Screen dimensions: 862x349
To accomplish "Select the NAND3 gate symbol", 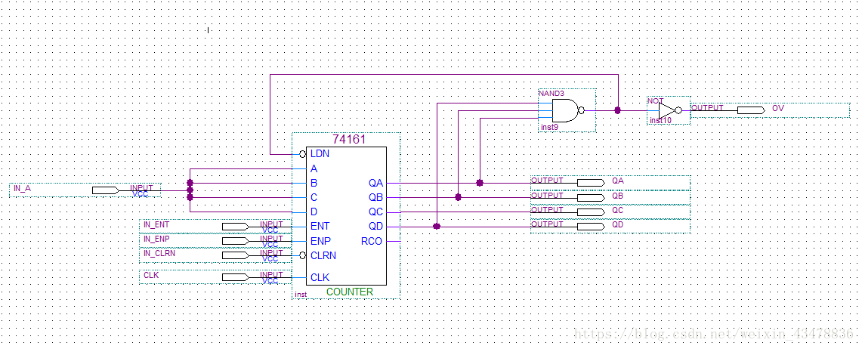I will pyautogui.click(x=566, y=110).
